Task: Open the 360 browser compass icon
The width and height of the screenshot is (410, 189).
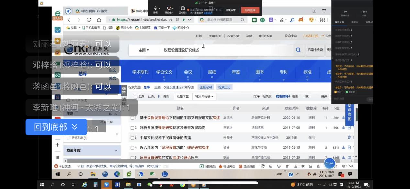Action: pos(68,11)
